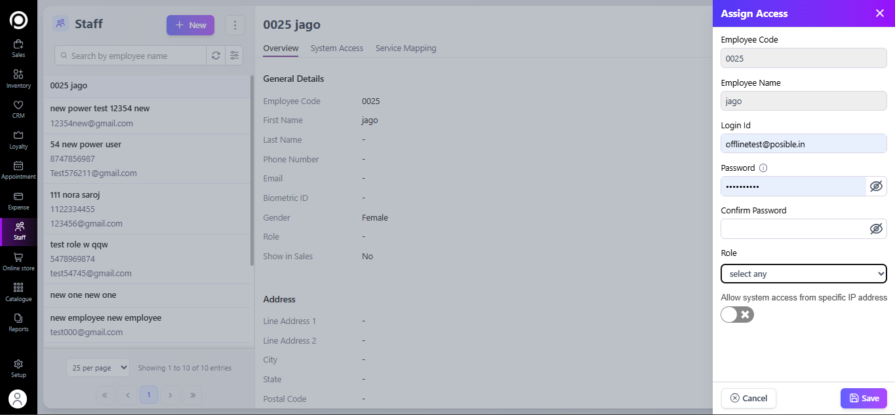Viewport: 895px width, 415px height.
Task: Open the staff list filter icon
Action: [234, 56]
